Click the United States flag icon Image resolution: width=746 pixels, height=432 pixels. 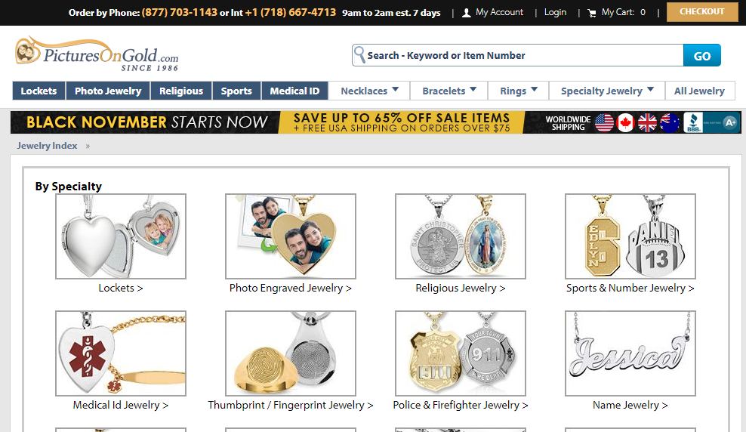point(604,123)
